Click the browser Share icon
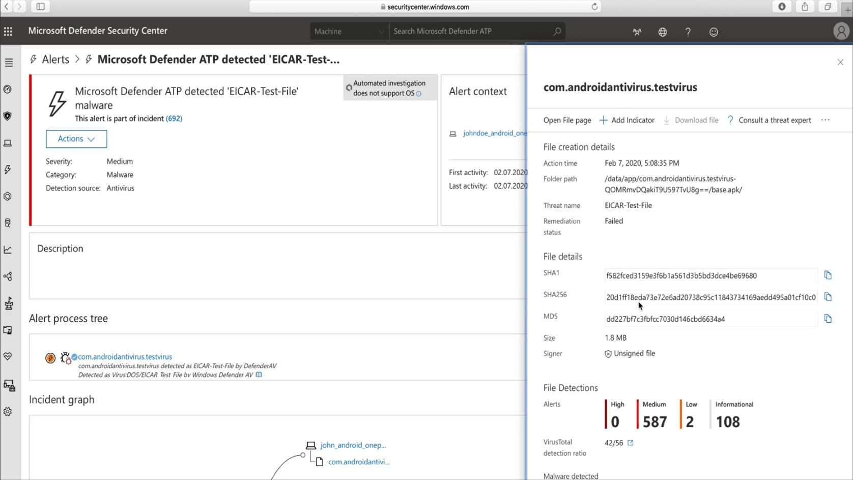 tap(805, 7)
